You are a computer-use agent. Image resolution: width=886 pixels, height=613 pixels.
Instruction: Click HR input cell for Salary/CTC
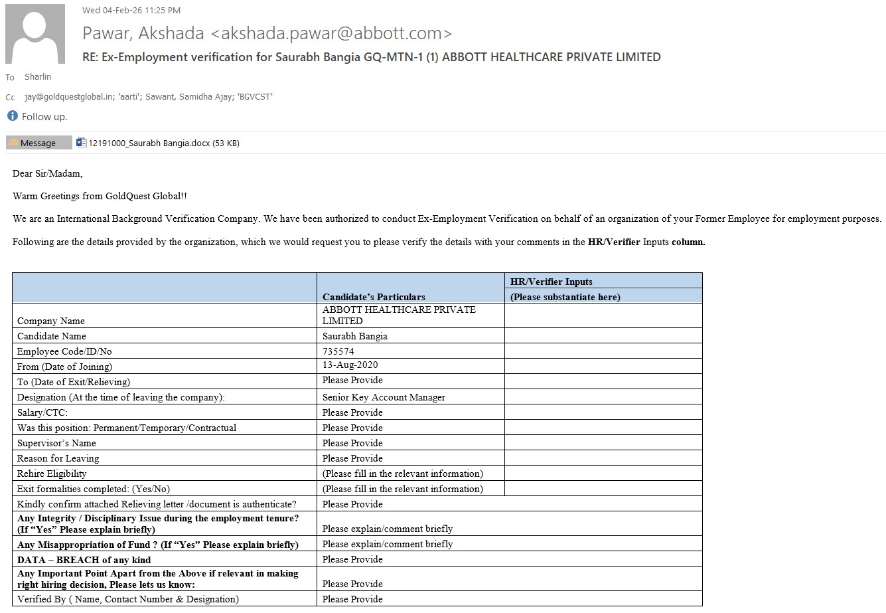coord(603,412)
